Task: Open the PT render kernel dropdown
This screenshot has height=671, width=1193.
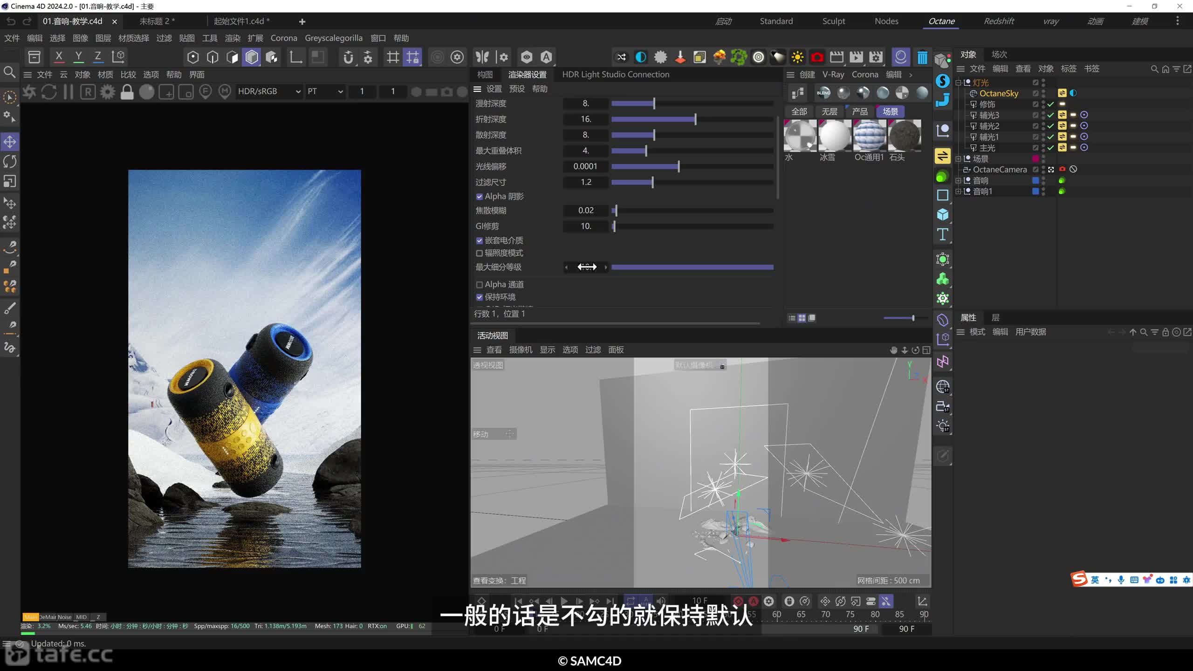Action: [x=324, y=91]
